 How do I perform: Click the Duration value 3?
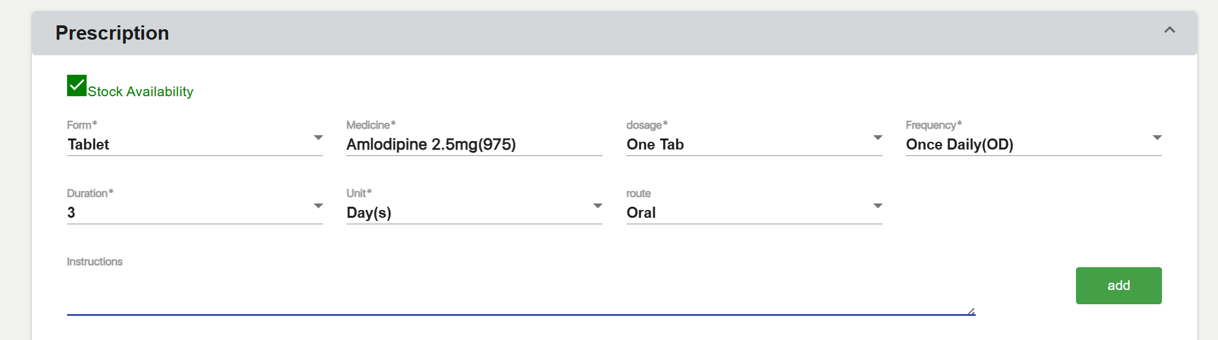point(72,213)
